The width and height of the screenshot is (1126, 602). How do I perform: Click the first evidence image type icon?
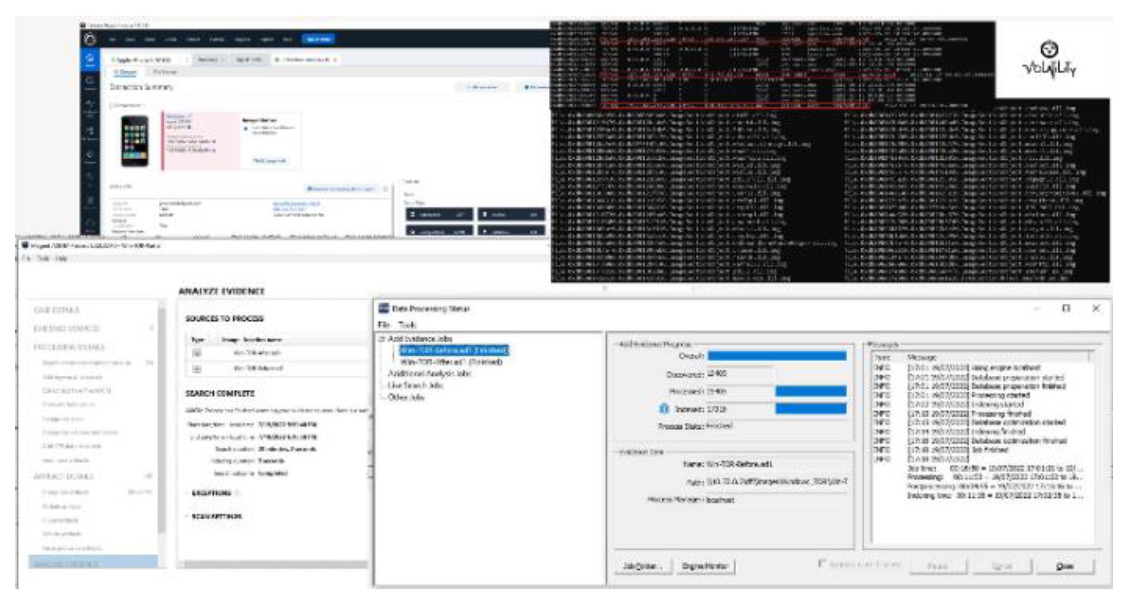(x=197, y=353)
